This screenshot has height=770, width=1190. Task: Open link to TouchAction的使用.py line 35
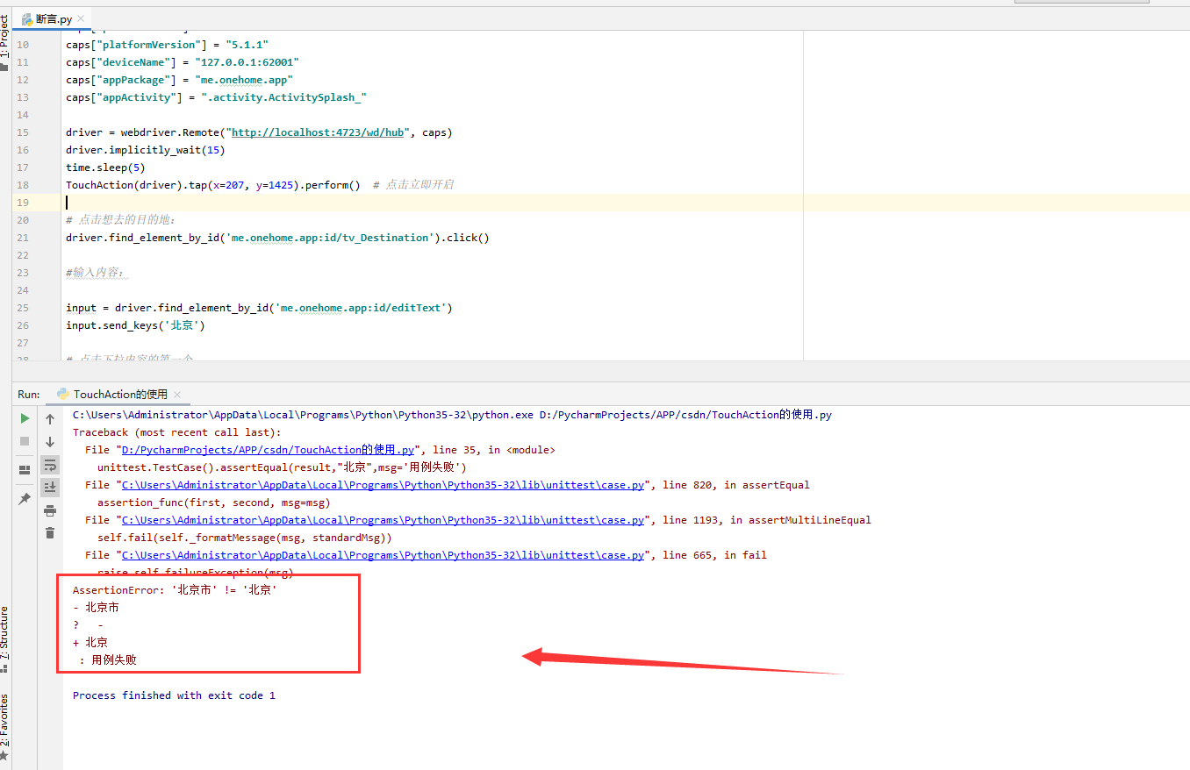pyautogui.click(x=268, y=450)
